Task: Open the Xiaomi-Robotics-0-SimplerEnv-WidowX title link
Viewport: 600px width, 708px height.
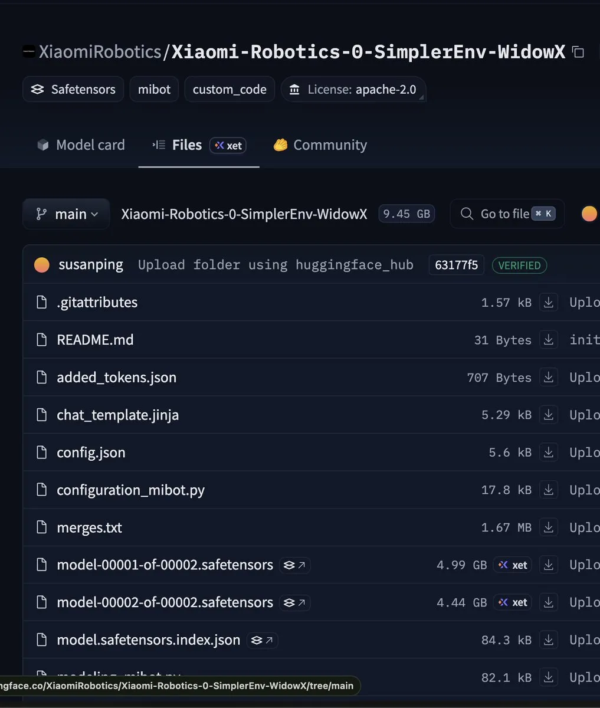Action: [368, 52]
